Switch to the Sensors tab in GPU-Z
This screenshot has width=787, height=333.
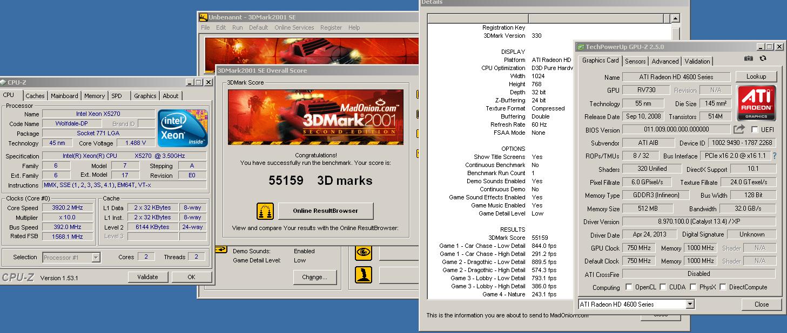click(x=635, y=61)
